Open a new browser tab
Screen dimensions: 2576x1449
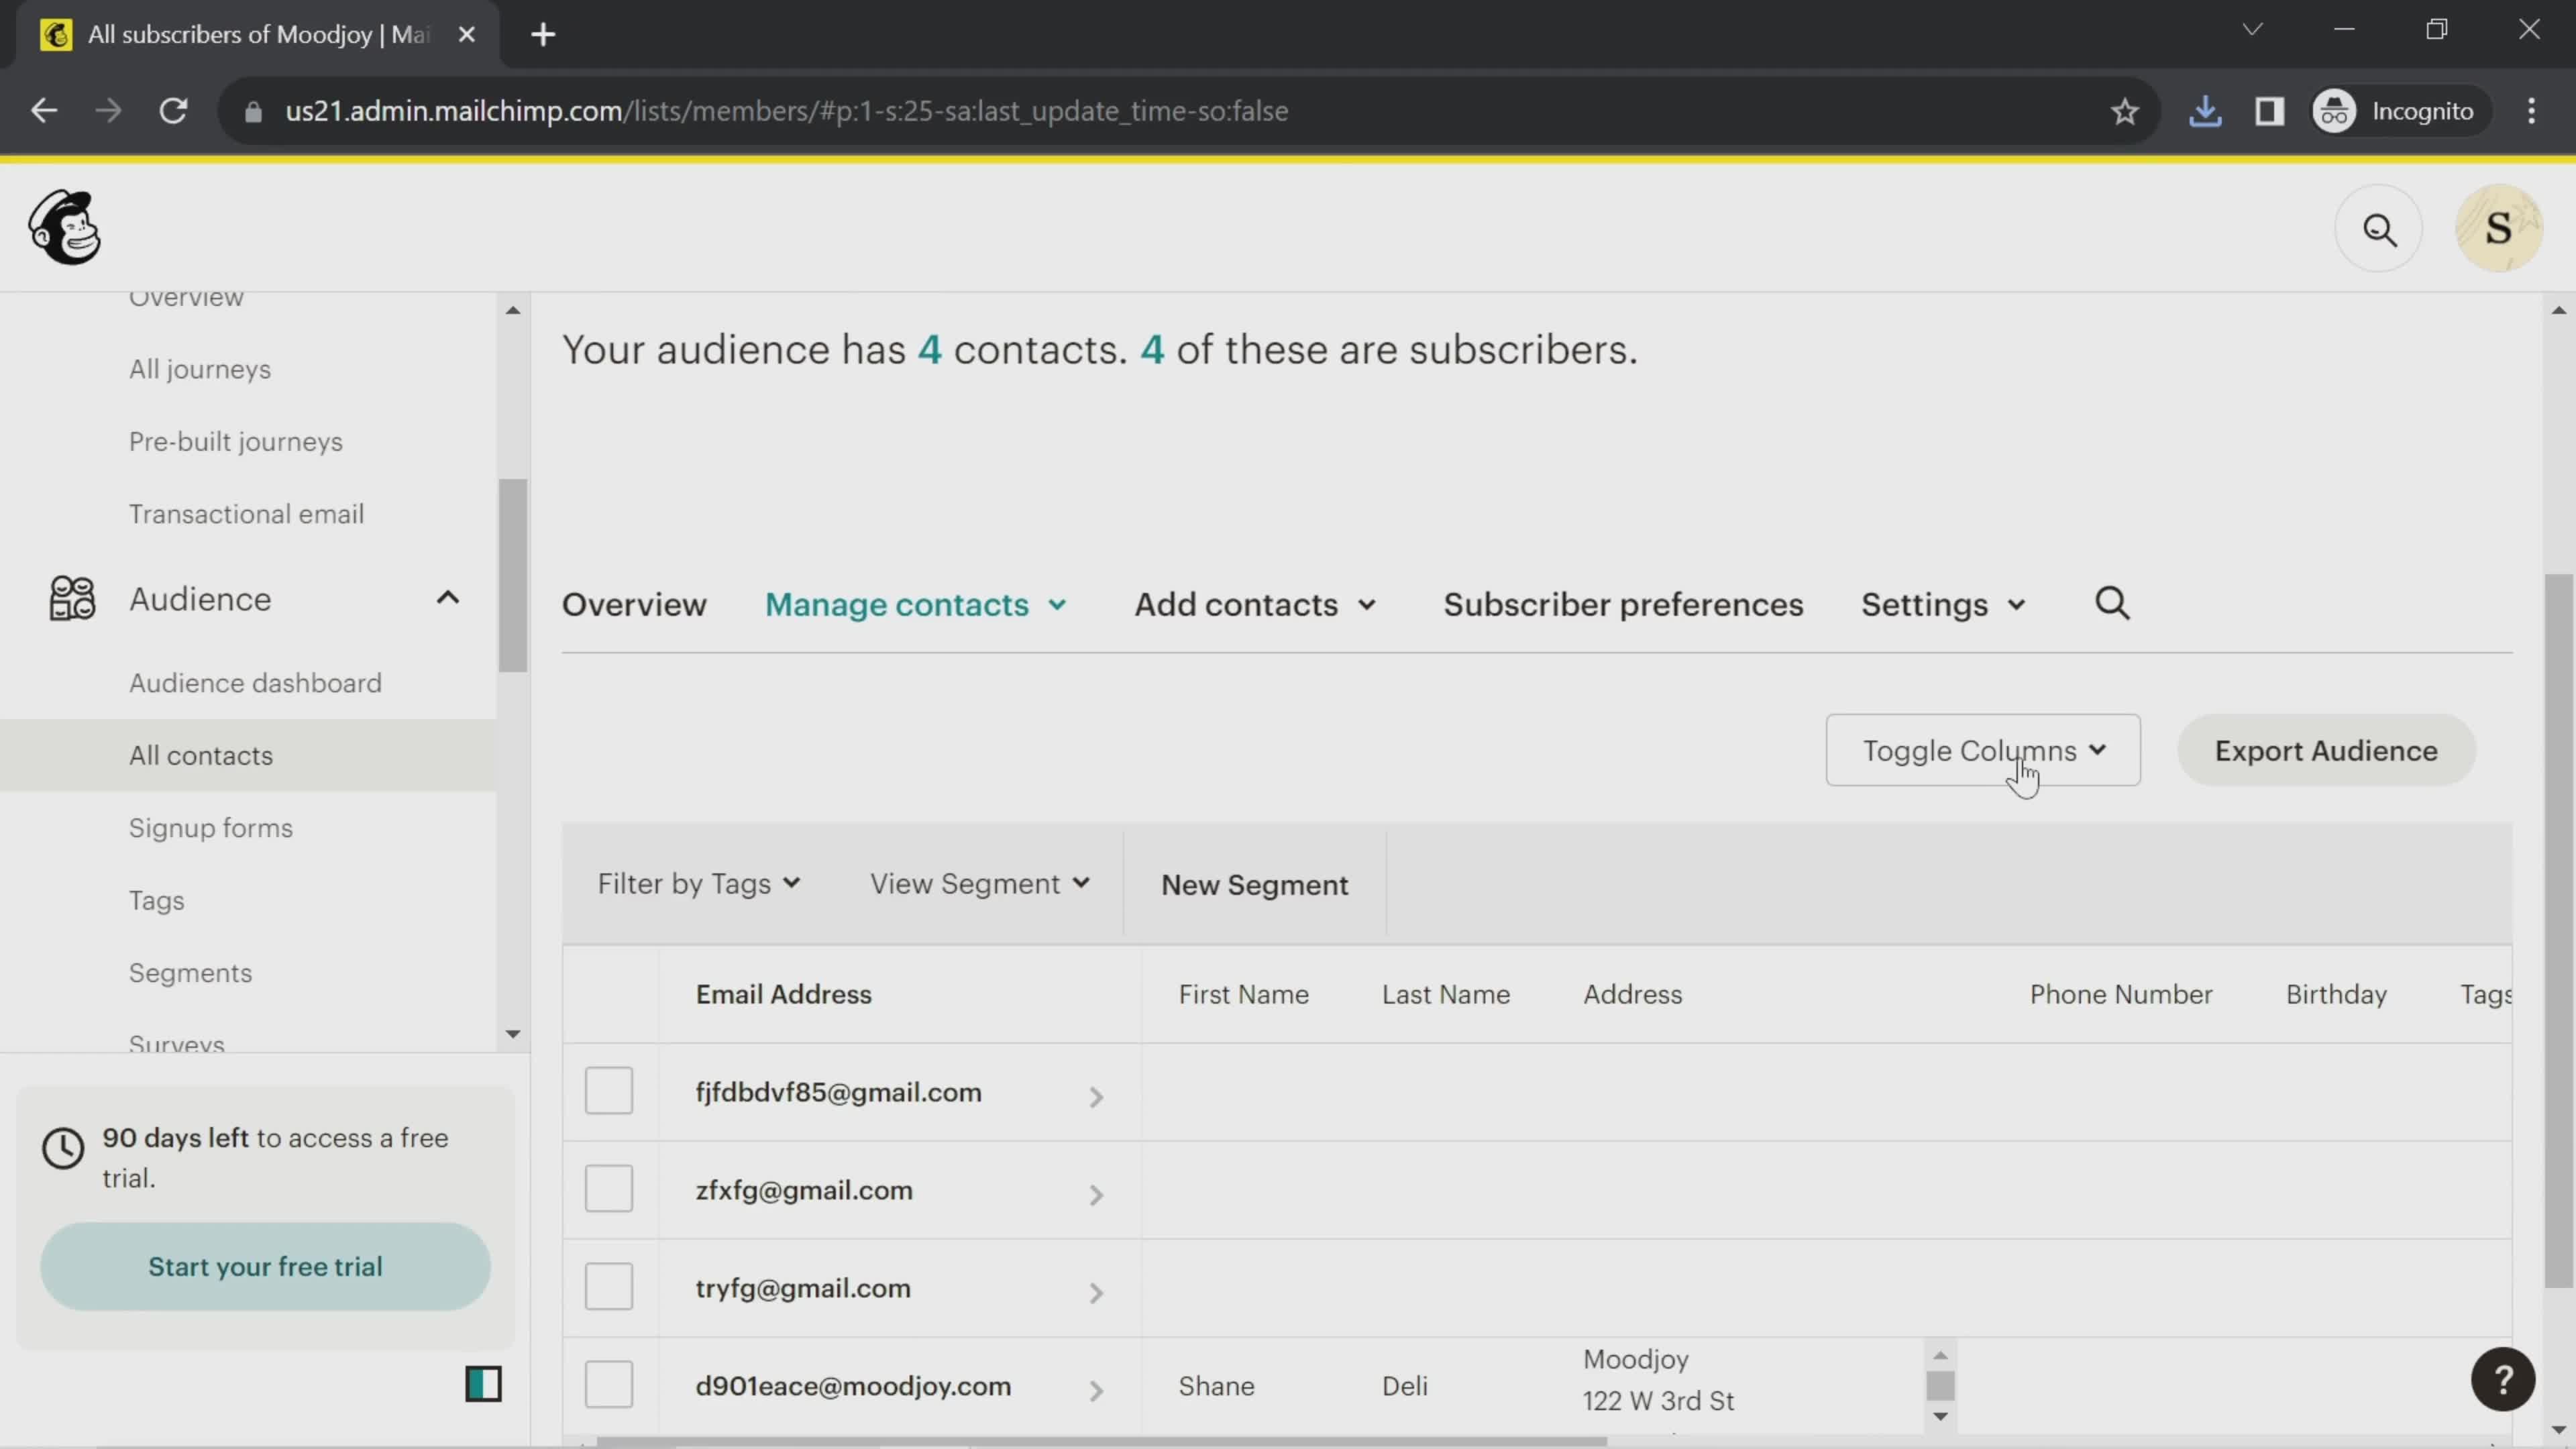click(543, 35)
